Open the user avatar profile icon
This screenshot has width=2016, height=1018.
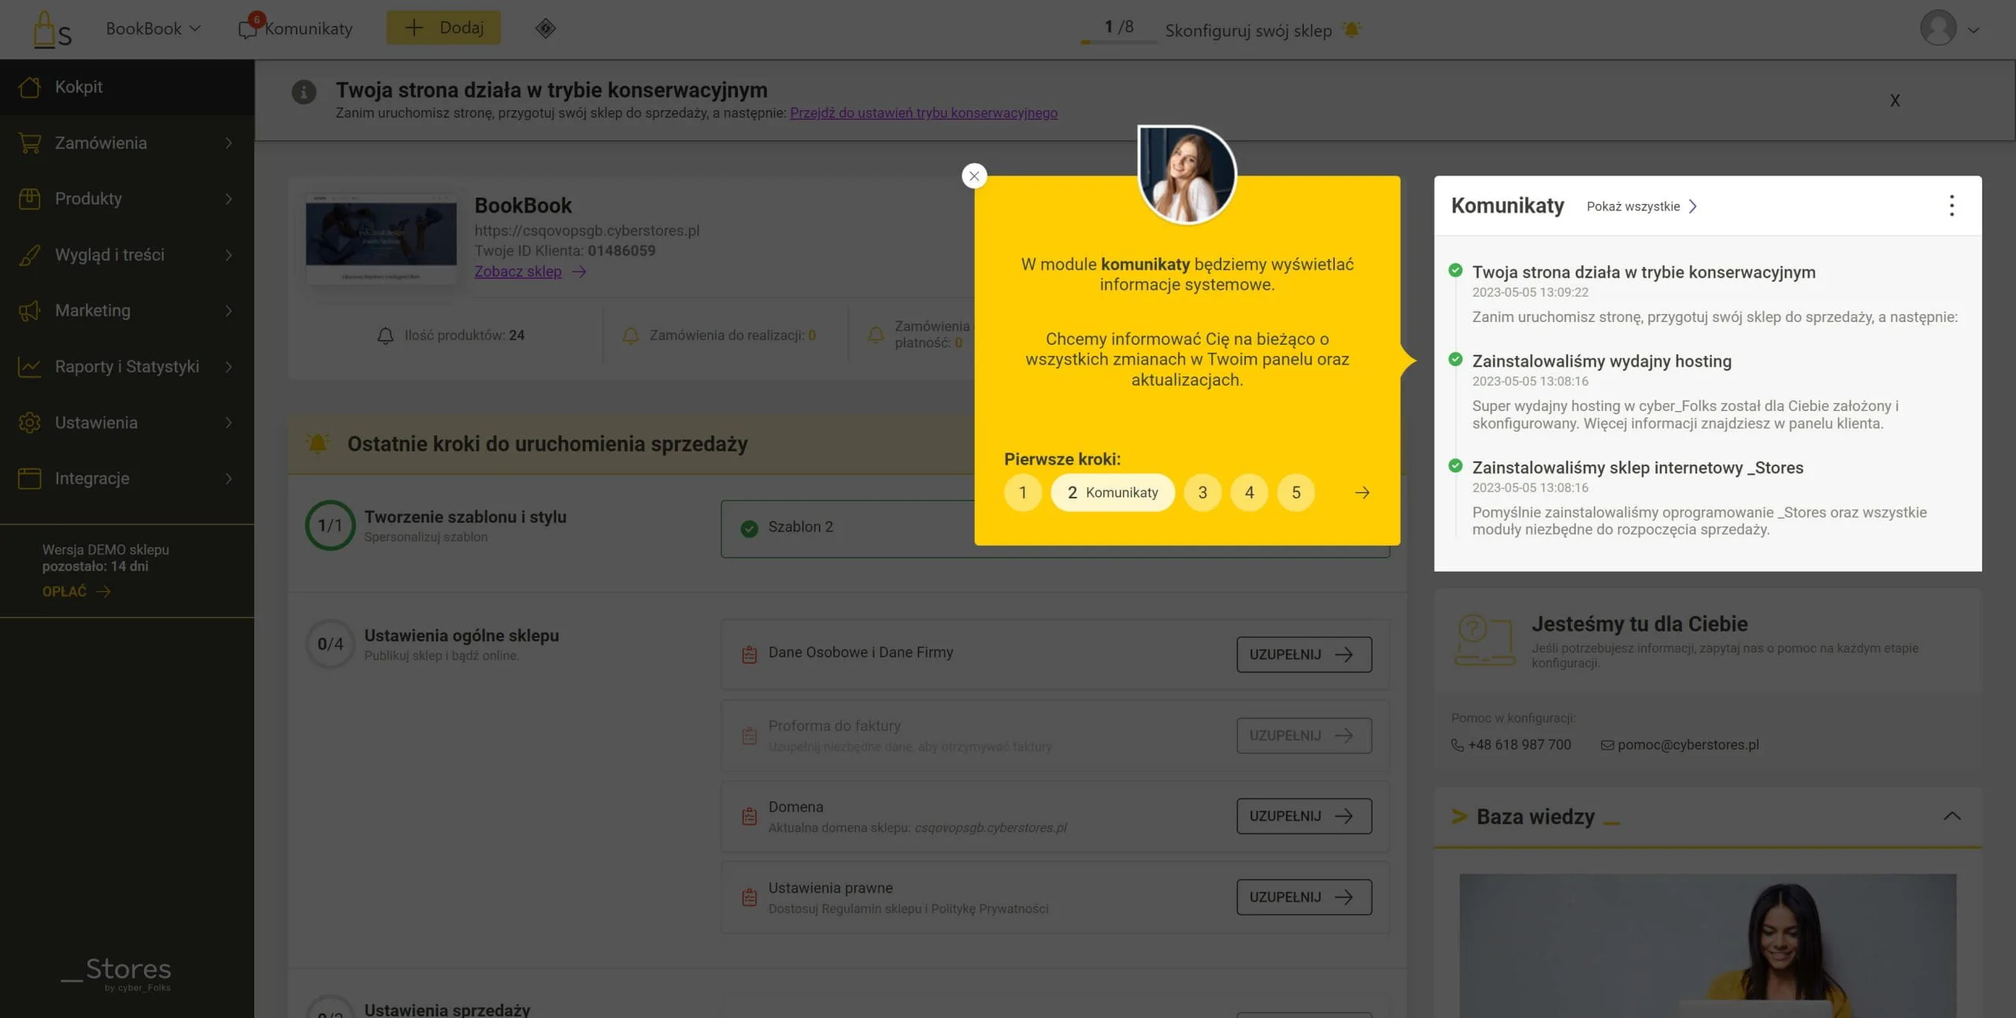pyautogui.click(x=1938, y=28)
